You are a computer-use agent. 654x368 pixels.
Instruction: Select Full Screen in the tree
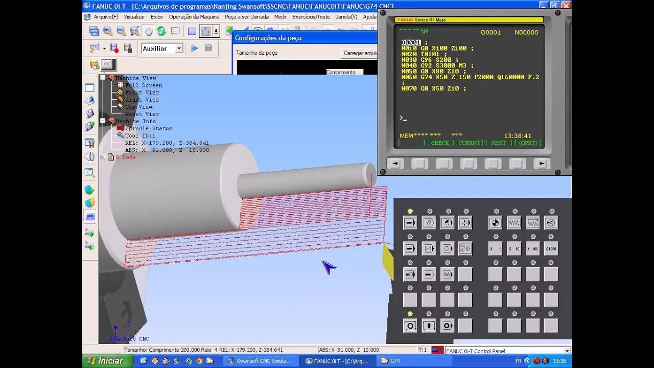coord(144,85)
